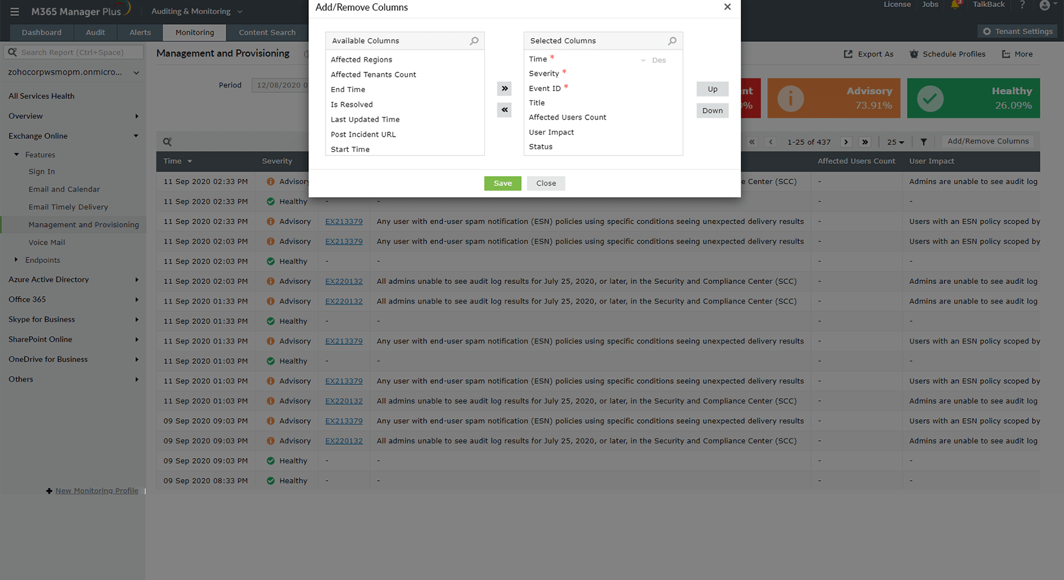Open the License menu item
This screenshot has height=580, width=1064.
pyautogui.click(x=897, y=4)
